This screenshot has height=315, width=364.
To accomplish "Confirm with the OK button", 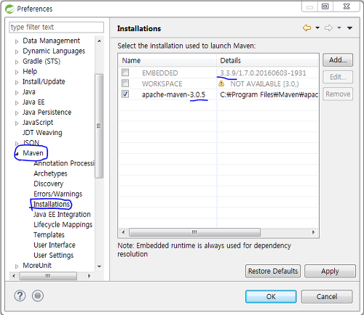I will click(x=271, y=297).
